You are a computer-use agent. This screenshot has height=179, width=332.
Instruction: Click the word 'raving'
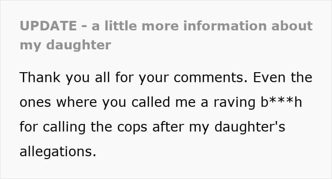tap(234, 103)
